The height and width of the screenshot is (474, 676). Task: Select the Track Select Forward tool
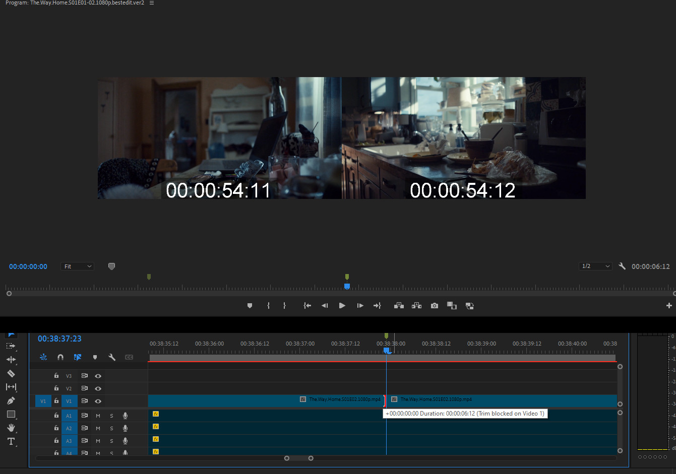tap(11, 346)
